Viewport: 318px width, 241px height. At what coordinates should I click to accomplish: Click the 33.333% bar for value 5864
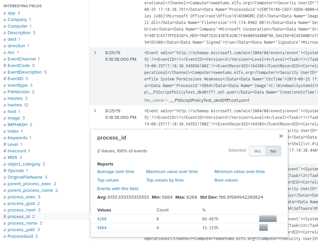(x=263, y=228)
